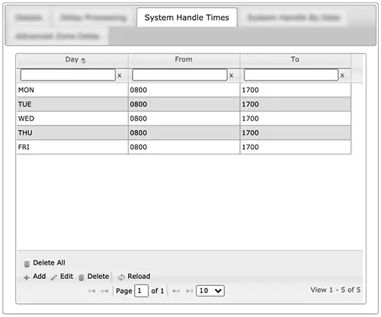Select the FRI row
Viewport: 381px width, 317px height.
pyautogui.click(x=184, y=147)
